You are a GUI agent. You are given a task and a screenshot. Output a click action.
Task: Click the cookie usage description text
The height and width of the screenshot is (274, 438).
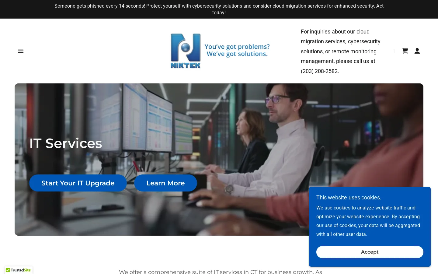[x=368, y=221]
